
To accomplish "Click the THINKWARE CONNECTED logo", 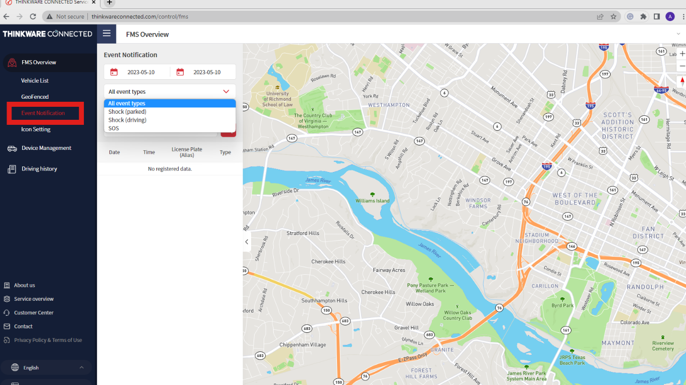I will (x=48, y=34).
